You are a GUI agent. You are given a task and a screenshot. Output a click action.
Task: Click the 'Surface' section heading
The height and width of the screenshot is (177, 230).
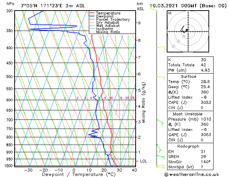pos(188,76)
